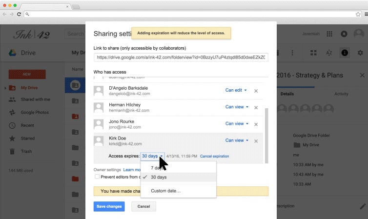
Task: Open Herman Hilchey's Can view dropdown
Action: (x=237, y=107)
